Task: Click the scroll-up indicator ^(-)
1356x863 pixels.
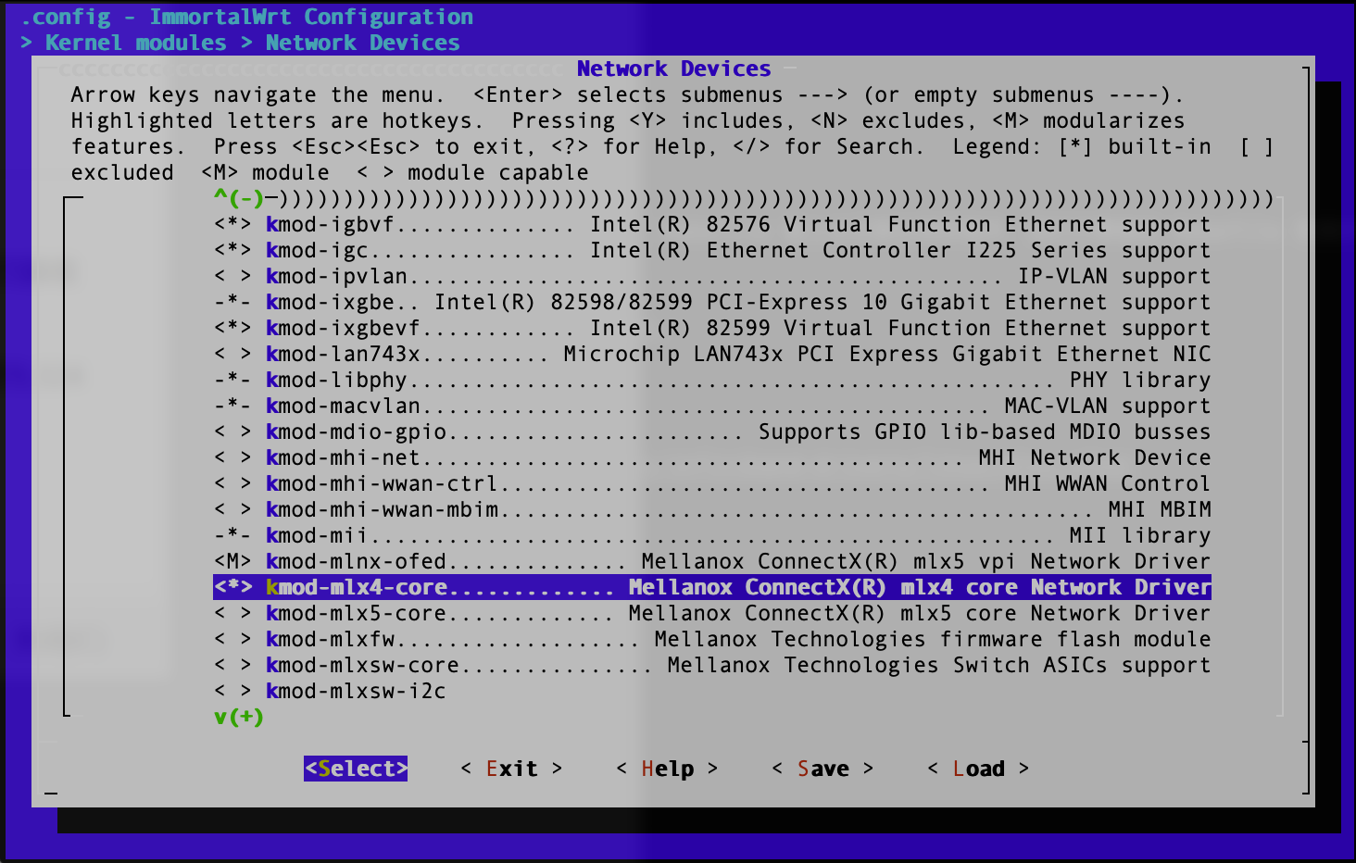Action: pyautogui.click(x=239, y=198)
